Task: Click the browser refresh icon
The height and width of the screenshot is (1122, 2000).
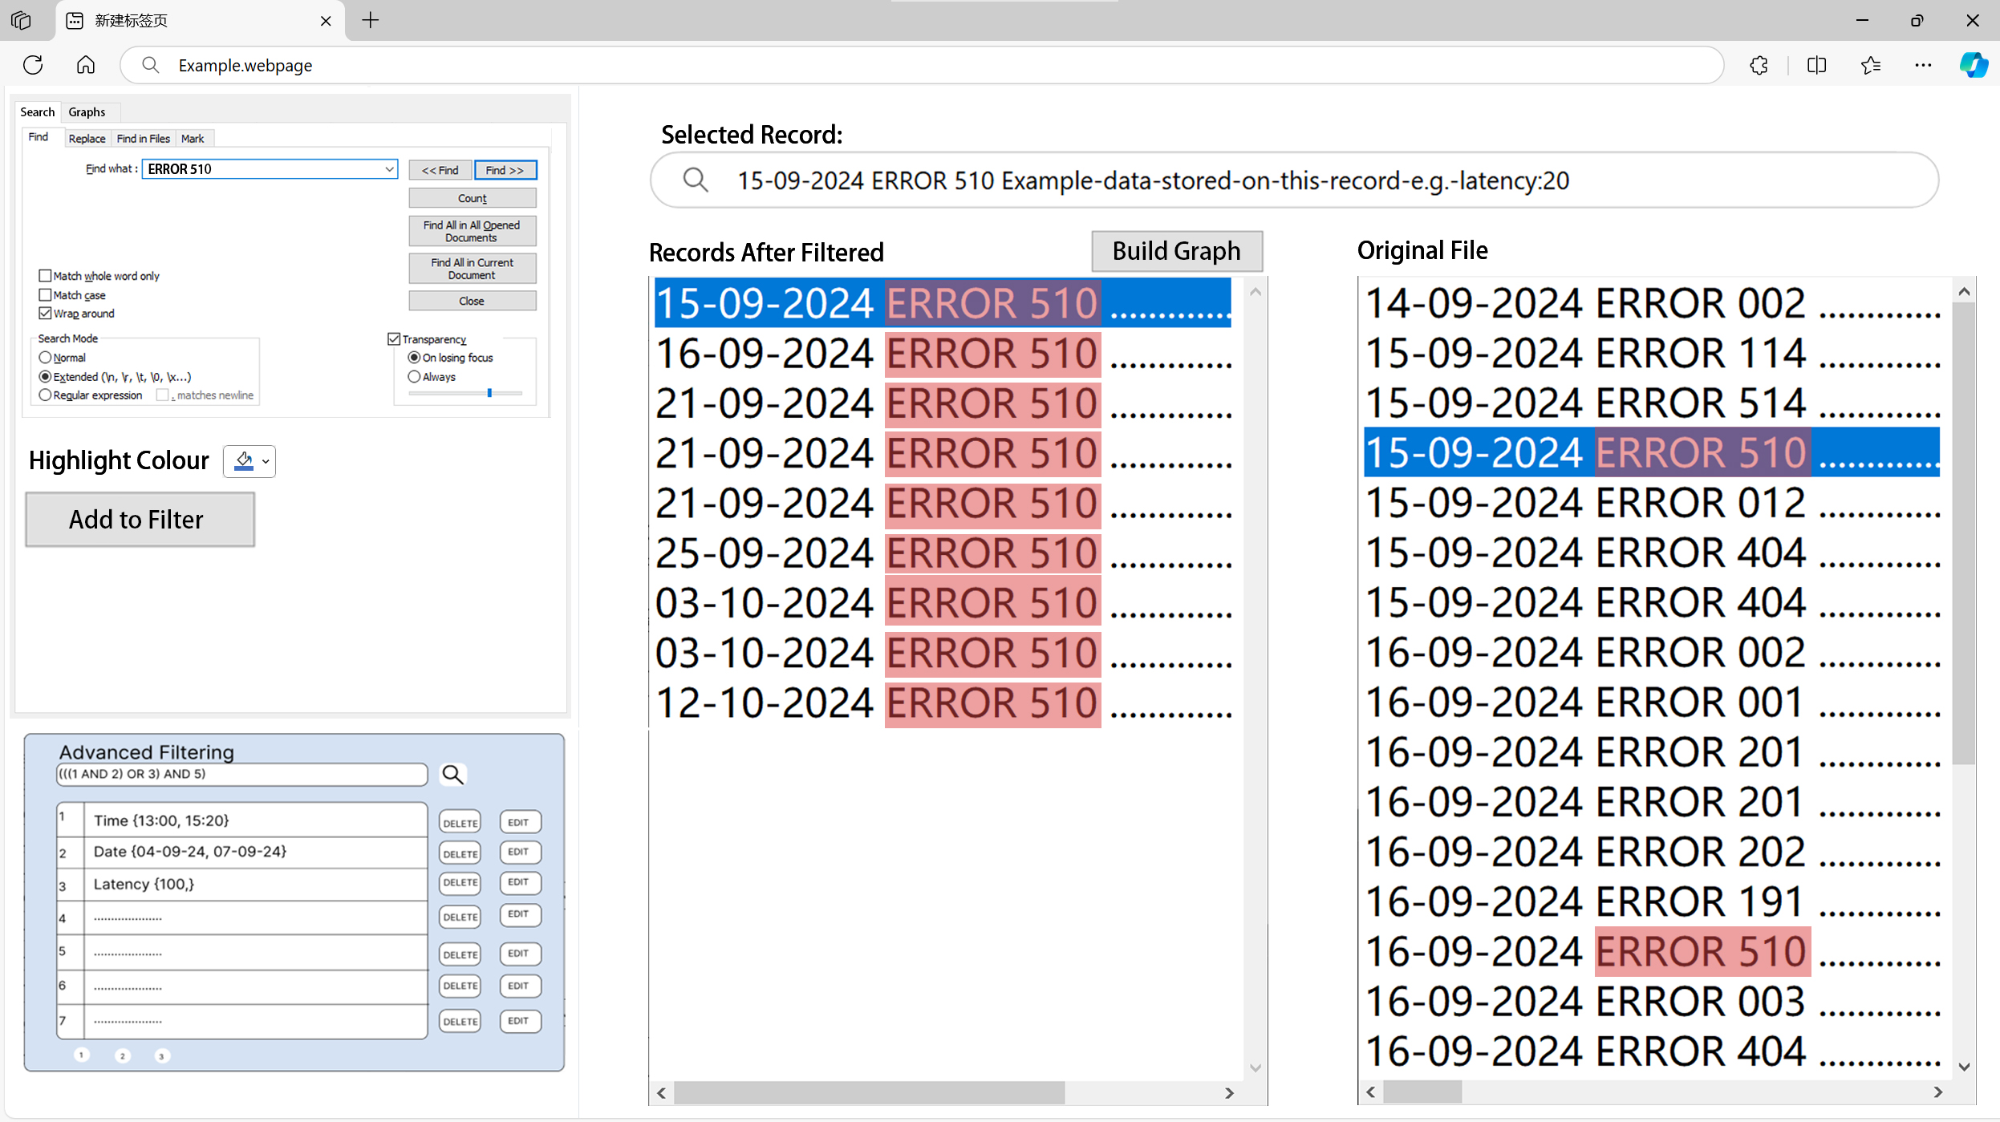Action: (x=33, y=65)
